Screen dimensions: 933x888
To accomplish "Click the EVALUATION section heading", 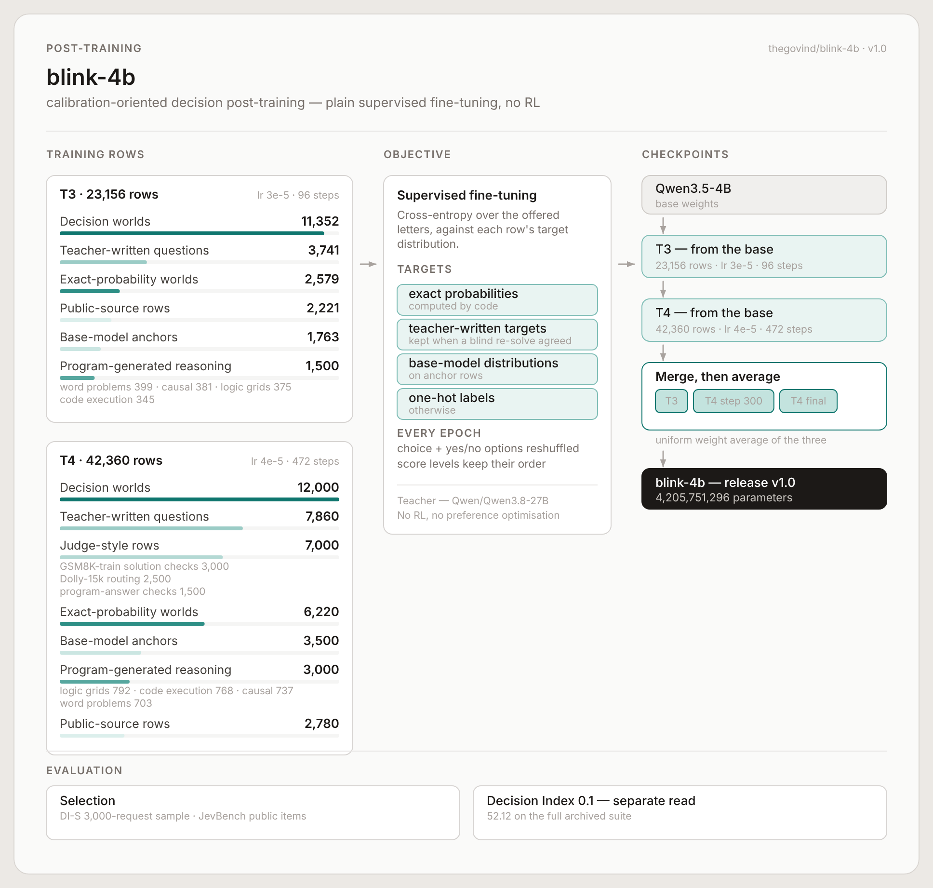I will point(84,770).
